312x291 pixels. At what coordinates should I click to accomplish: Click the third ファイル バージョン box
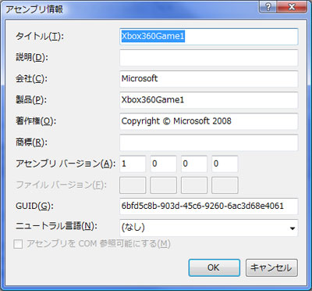[194, 185]
